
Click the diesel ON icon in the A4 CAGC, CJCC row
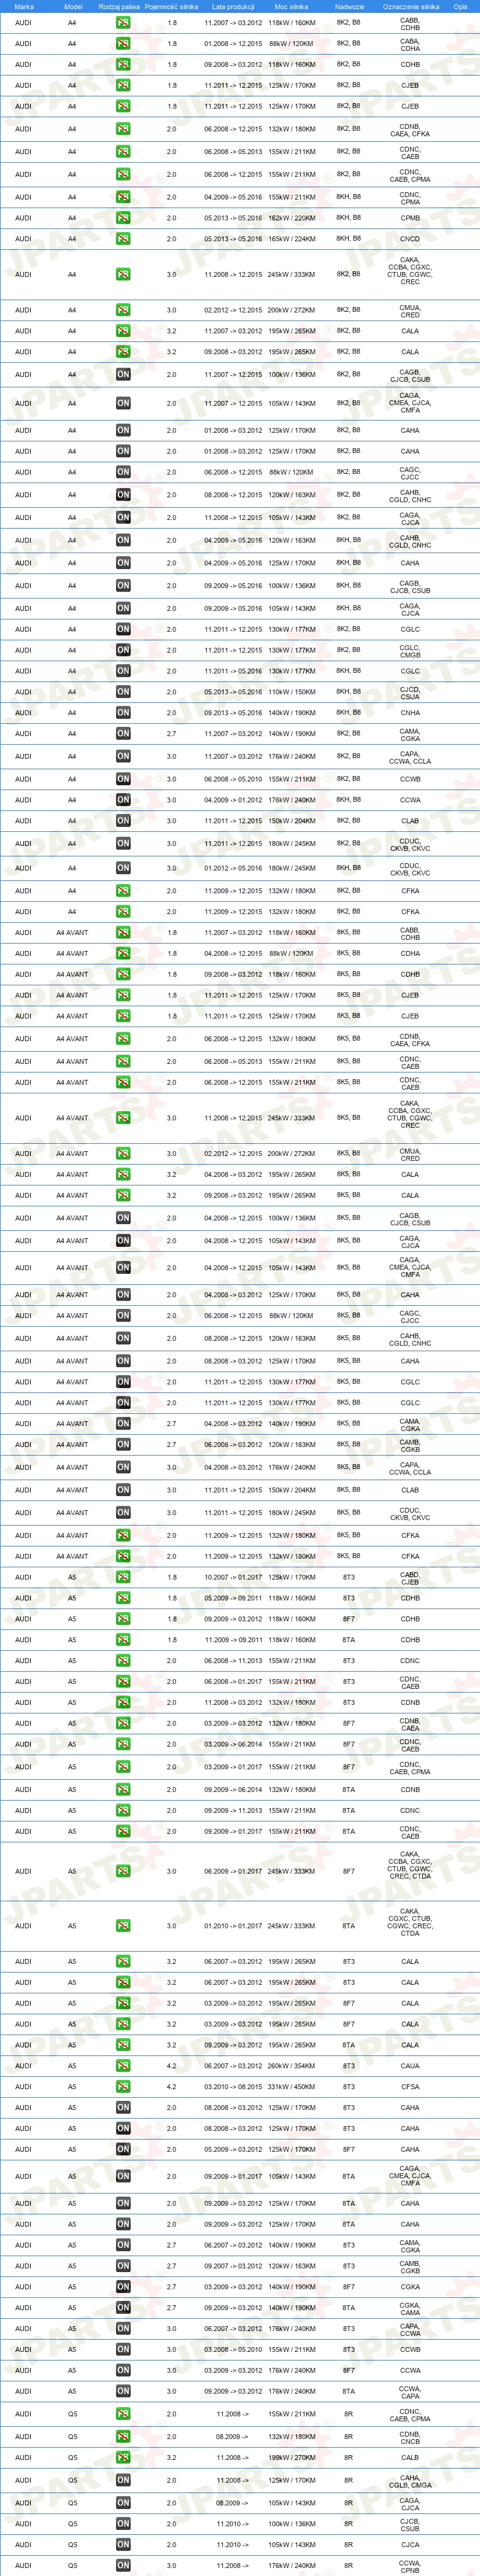click(x=123, y=472)
